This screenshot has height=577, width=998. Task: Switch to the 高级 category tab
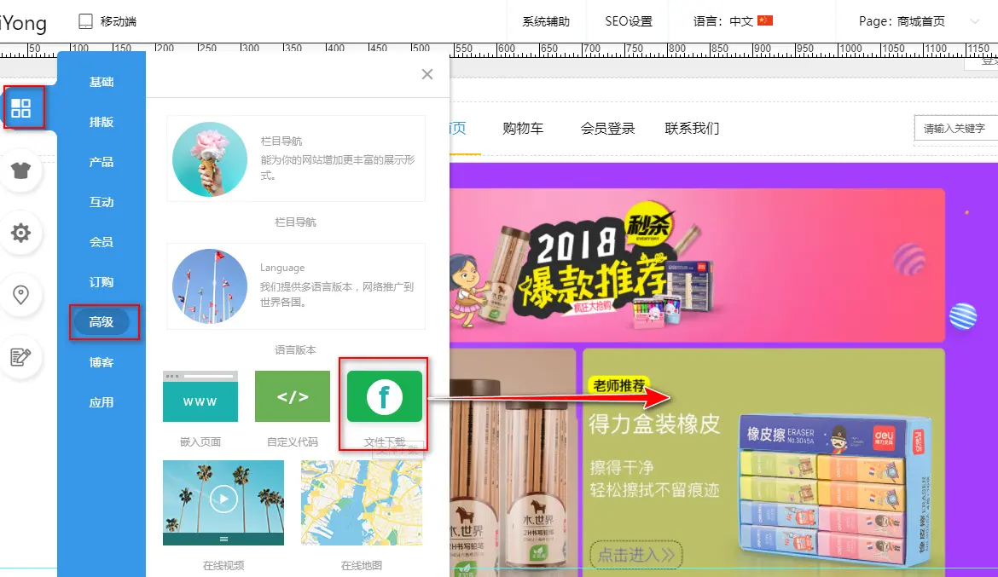click(x=102, y=322)
